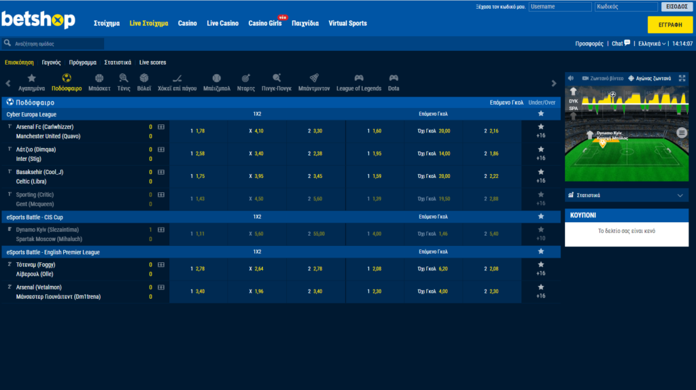Open scoreboard icon for Τότεναμ (Foggy) match
Screen dimensions: 696x390
coord(161,265)
